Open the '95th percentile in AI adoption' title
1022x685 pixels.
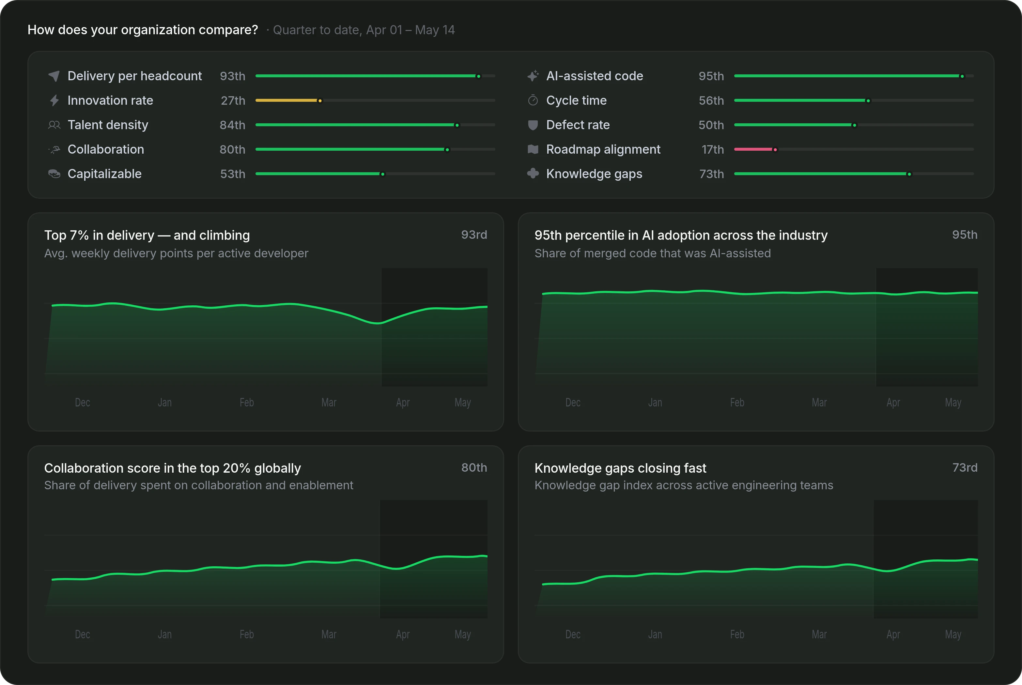681,235
